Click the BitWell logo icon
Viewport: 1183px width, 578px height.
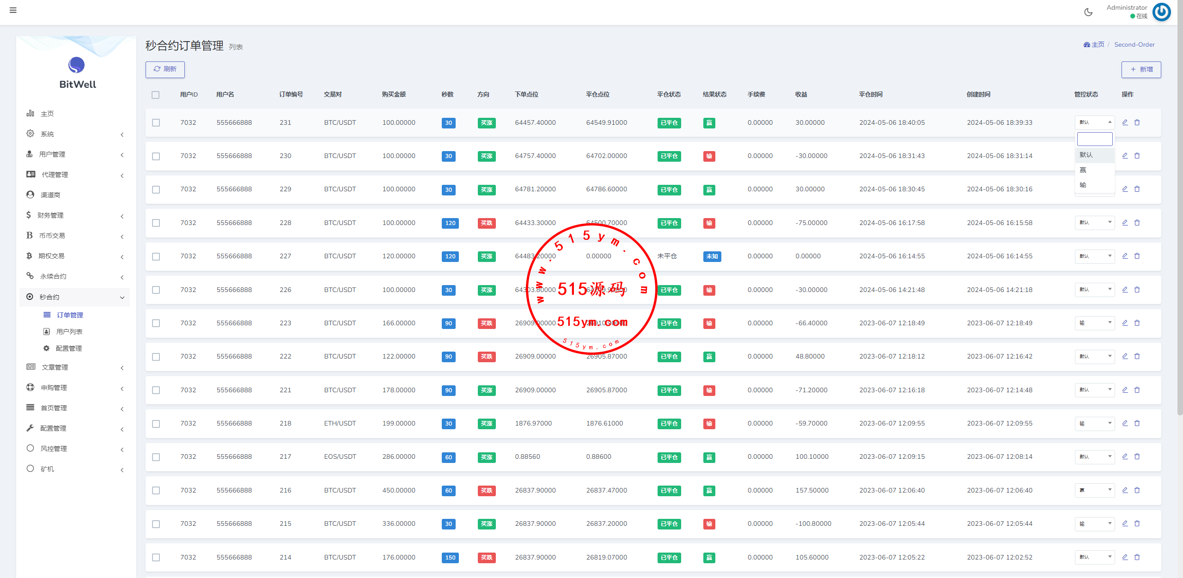click(77, 65)
